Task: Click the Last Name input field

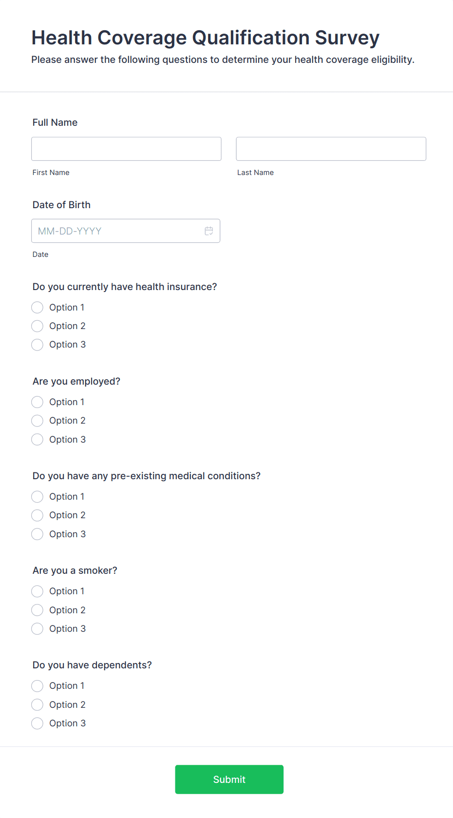Action: pos(331,149)
